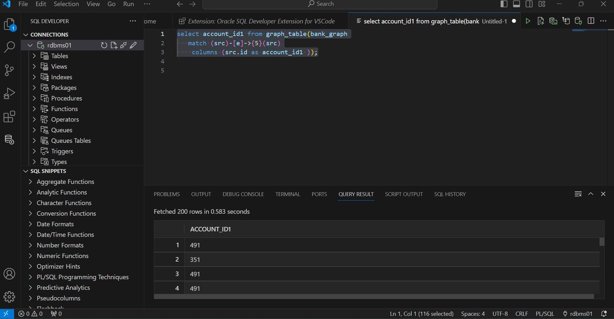Viewport: 614px width, 319px height.
Task: Open query result panel list options icon
Action: click(578, 194)
